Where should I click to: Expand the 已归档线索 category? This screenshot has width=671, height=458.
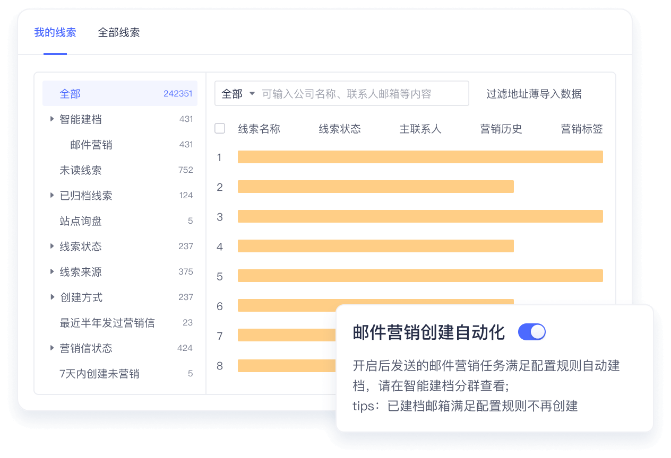coord(51,196)
